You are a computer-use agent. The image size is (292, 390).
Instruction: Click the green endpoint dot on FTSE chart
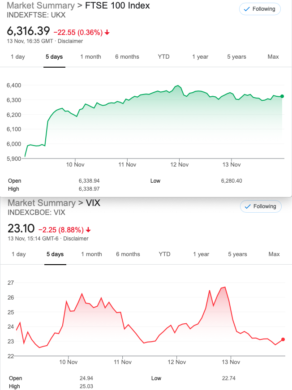(282, 96)
